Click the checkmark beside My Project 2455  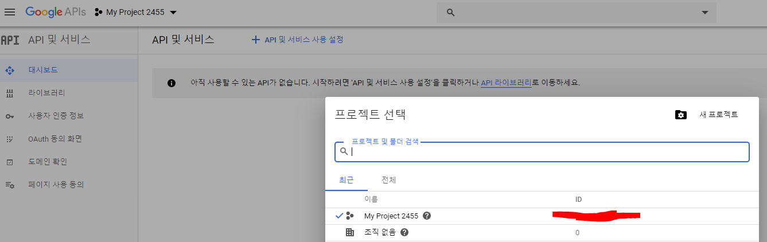339,216
